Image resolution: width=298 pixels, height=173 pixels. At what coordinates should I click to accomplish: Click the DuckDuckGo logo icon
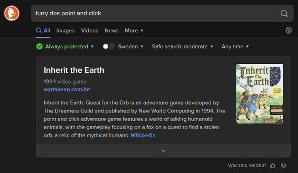(11, 13)
